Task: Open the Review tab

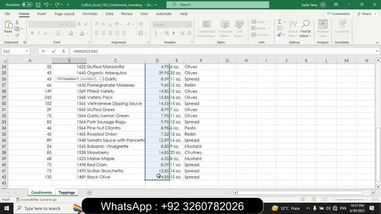Action: tap(127, 14)
